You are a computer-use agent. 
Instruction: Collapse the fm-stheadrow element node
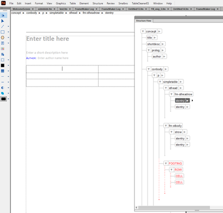[x=172, y=94]
